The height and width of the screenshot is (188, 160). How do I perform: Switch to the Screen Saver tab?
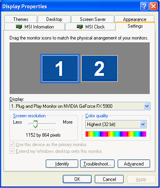(x=93, y=19)
